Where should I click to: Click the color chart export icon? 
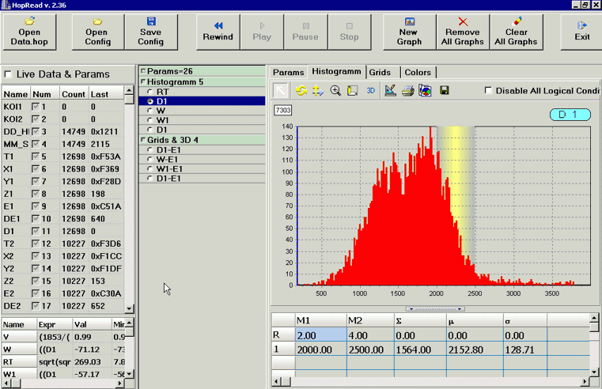425,91
